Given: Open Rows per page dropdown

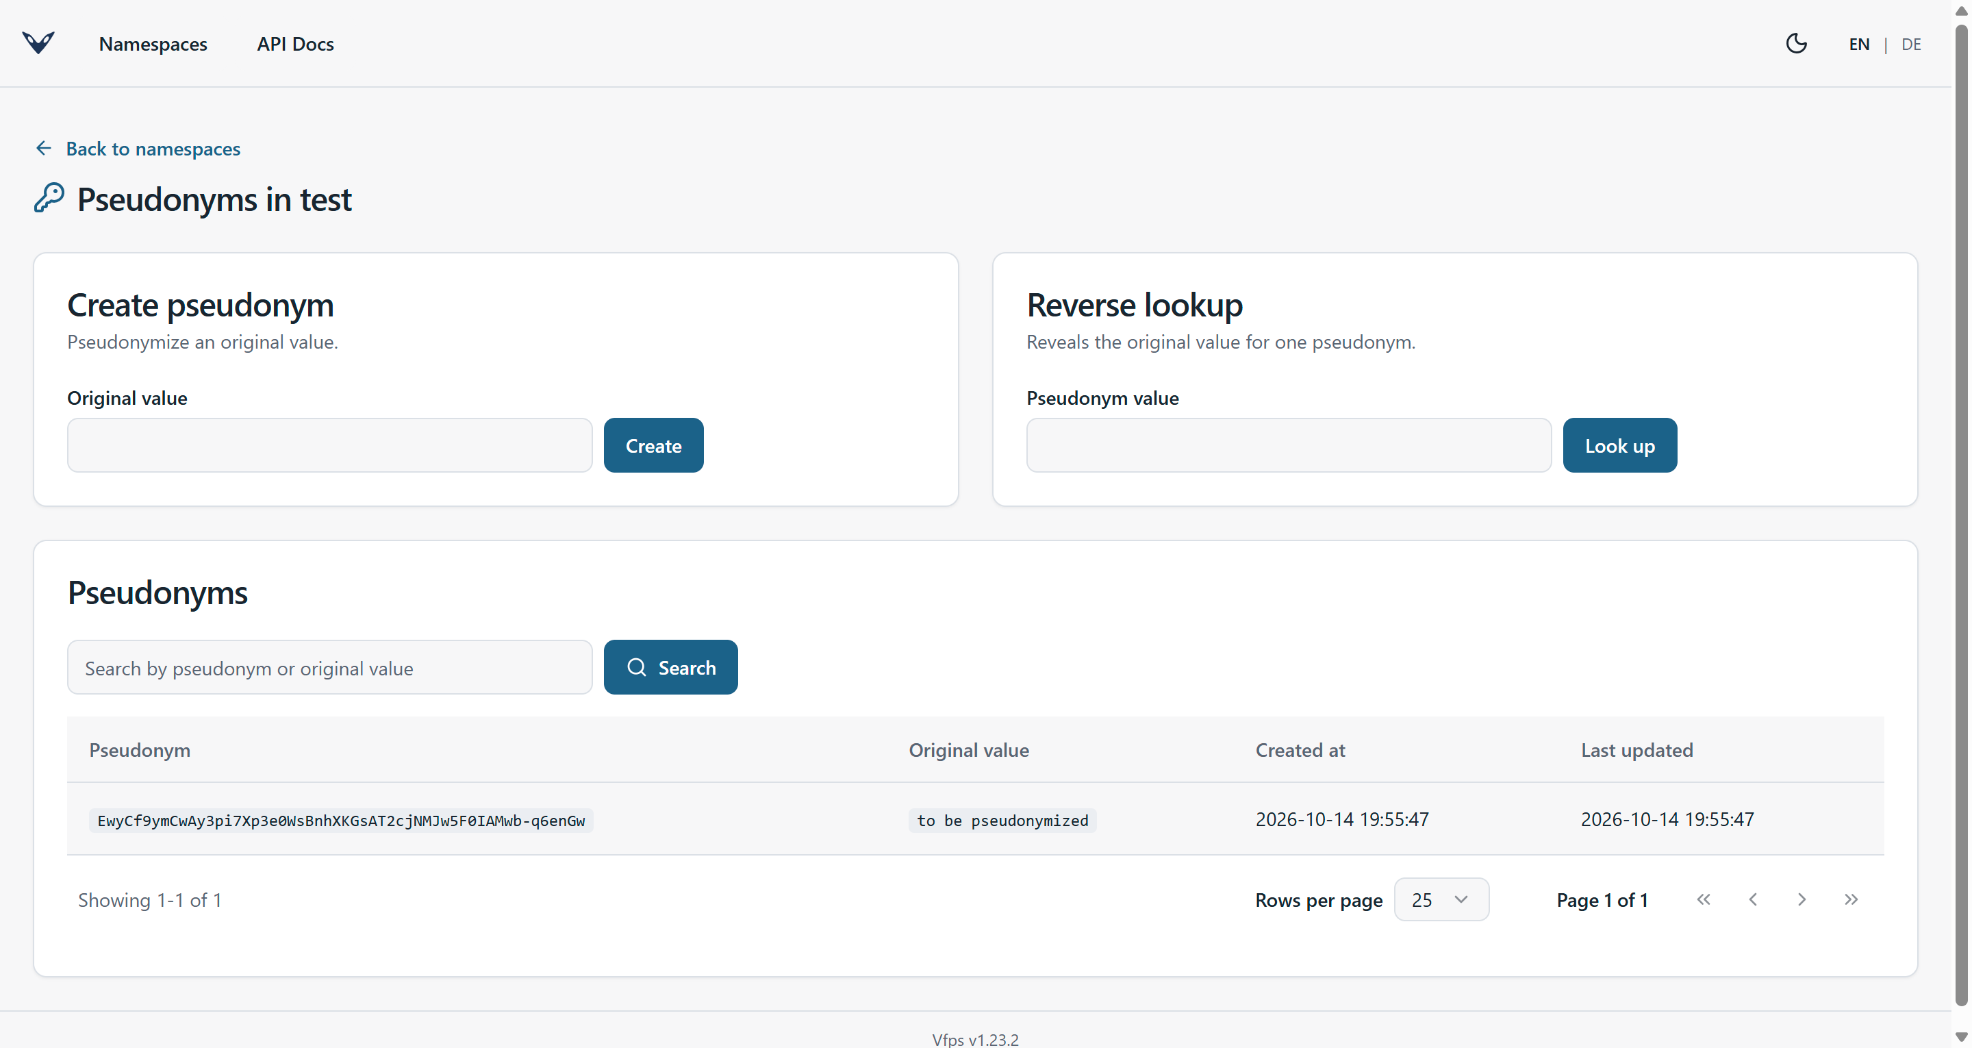Looking at the screenshot, I should click(x=1441, y=899).
